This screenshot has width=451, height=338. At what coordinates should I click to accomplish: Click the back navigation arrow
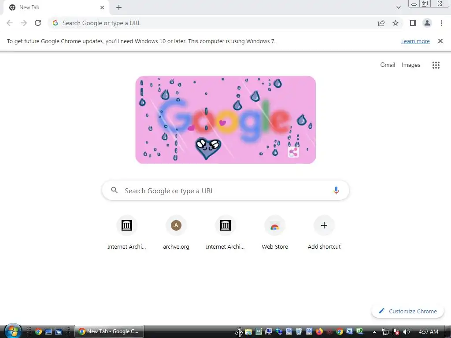[10, 23]
